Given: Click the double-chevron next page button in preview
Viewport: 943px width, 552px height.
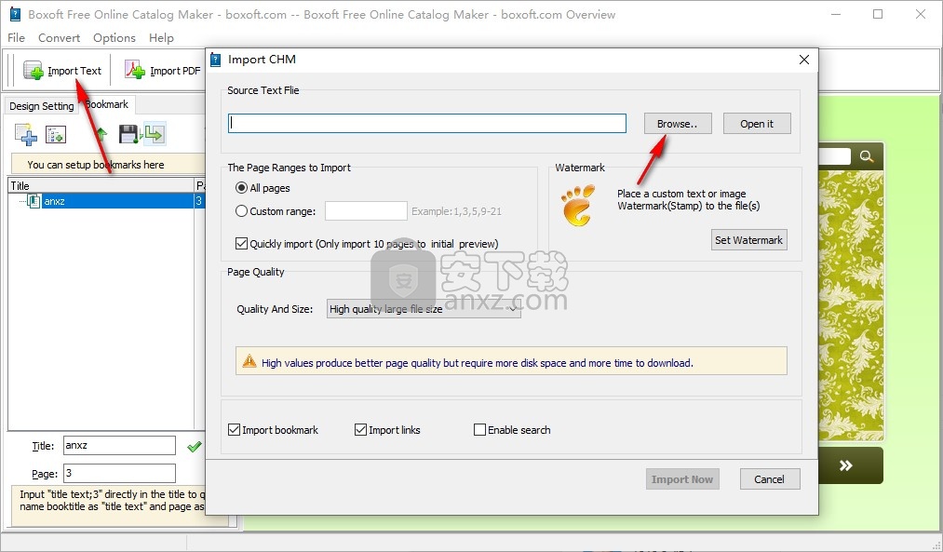Looking at the screenshot, I should point(846,465).
